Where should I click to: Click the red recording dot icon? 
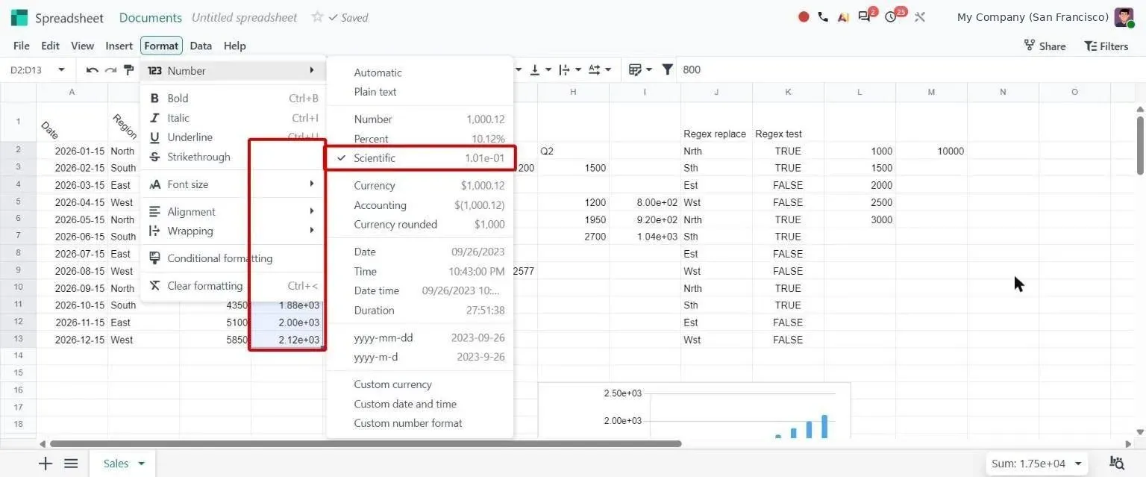(804, 16)
